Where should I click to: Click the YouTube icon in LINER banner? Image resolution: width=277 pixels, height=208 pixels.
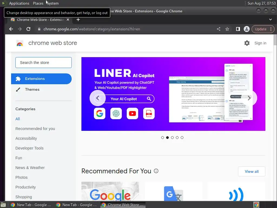point(132,113)
